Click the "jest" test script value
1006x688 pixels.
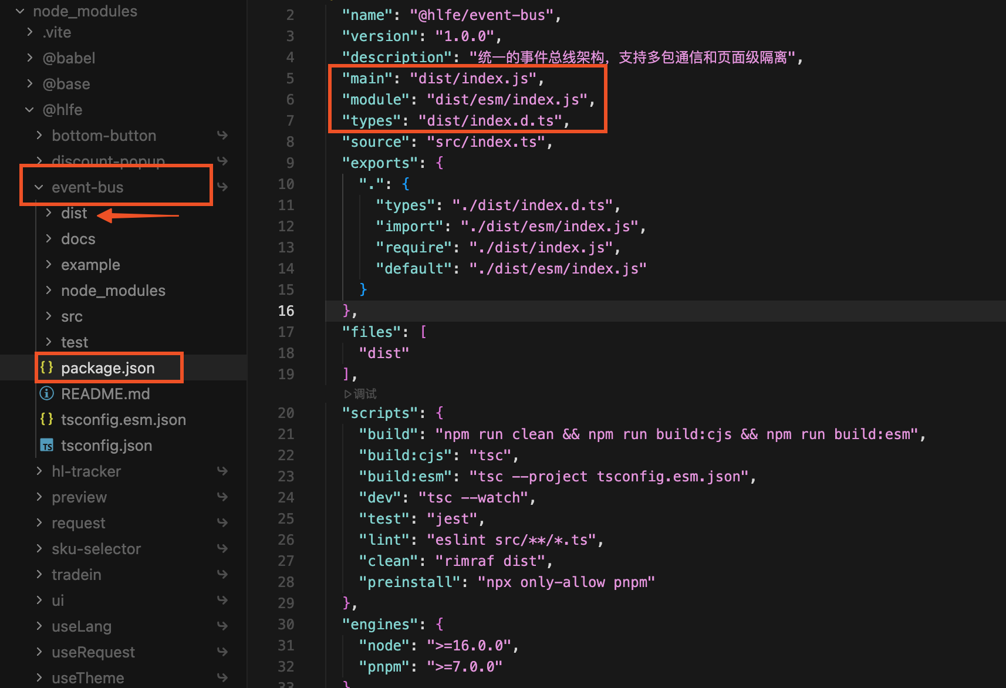pos(452,518)
